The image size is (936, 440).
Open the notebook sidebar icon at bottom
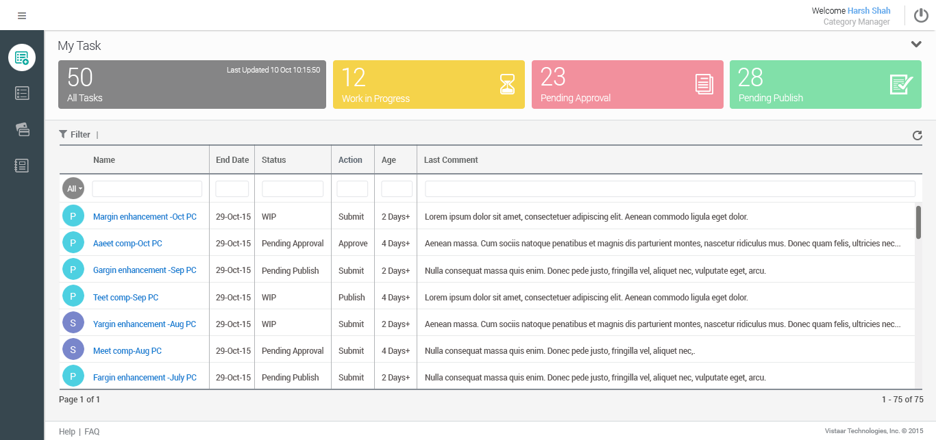[x=22, y=165]
